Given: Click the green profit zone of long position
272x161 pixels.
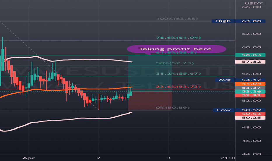Looking at the screenshot, I should click(150, 73).
